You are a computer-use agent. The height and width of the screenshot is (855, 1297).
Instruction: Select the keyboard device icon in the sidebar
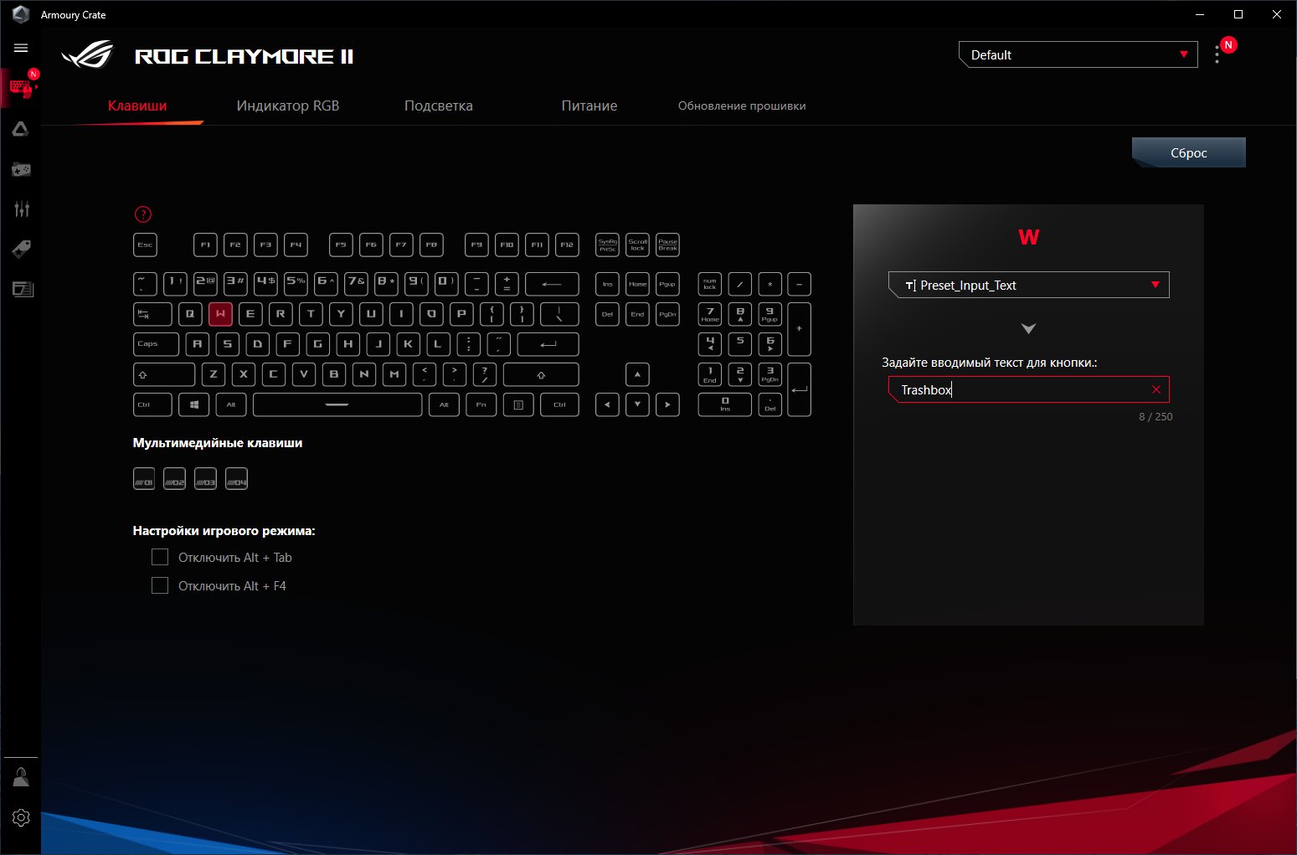pos(20,88)
